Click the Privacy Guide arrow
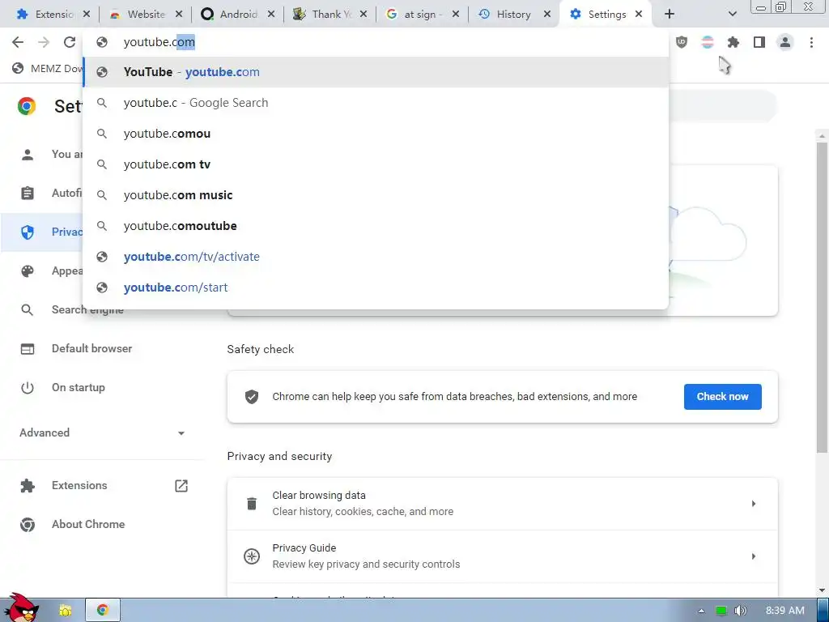Image resolution: width=829 pixels, height=622 pixels. 754,556
